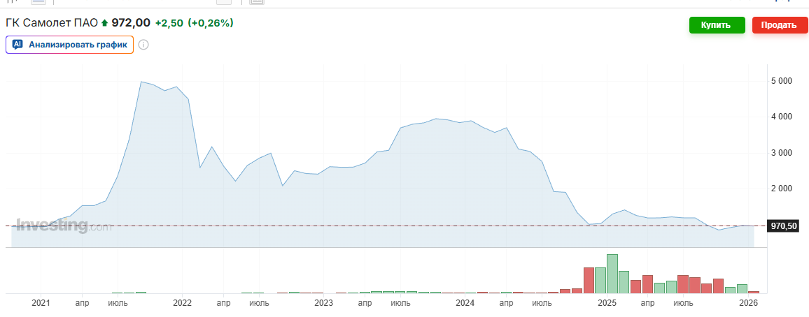This screenshot has width=809, height=317.
Task: Click the 3 000 price axis label
Action: pos(782,153)
